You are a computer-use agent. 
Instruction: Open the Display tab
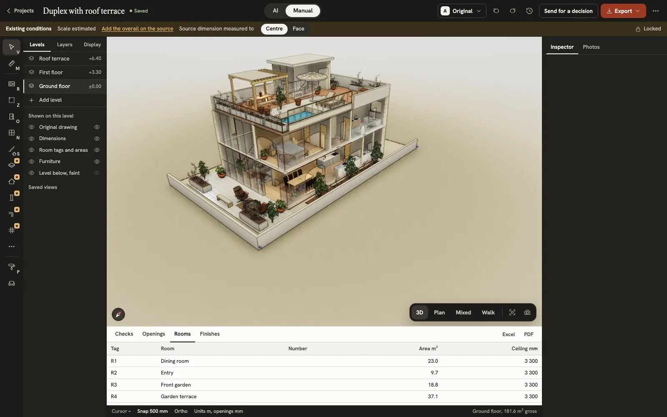(x=92, y=45)
